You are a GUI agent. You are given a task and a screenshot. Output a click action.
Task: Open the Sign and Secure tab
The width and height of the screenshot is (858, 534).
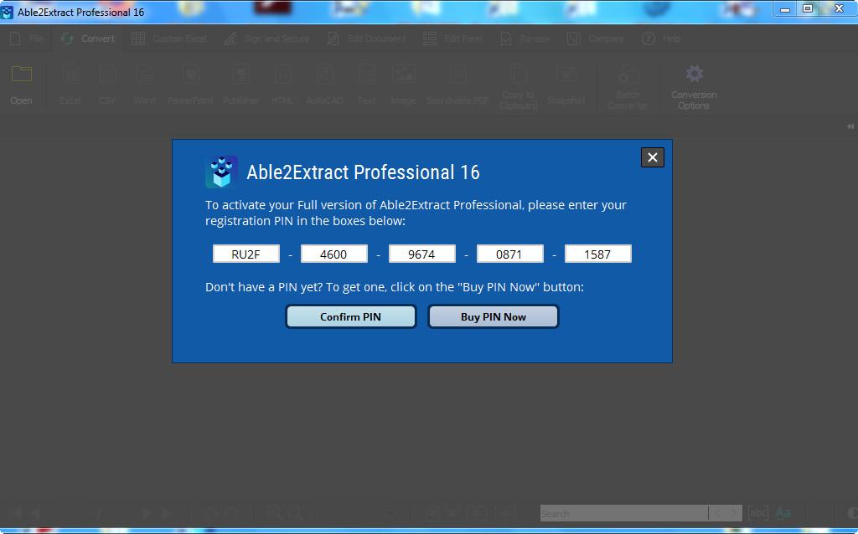tap(266, 39)
